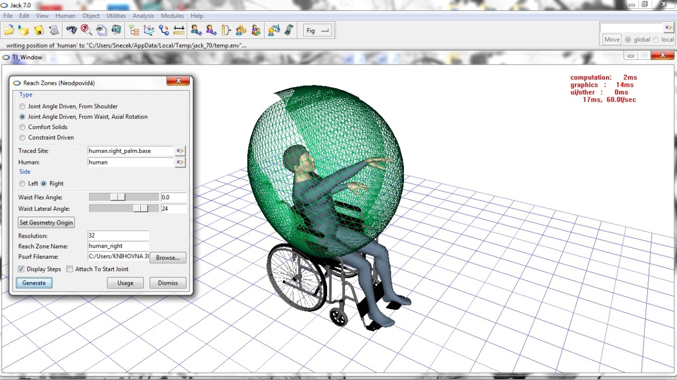Click the camera snapshot toolbar icon
677x380 pixels.
[116, 30]
